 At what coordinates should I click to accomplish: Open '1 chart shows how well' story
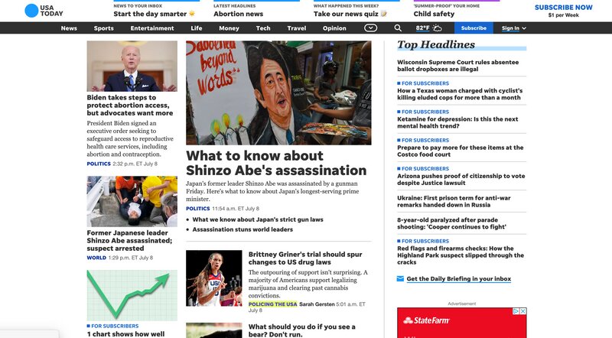coord(125,333)
